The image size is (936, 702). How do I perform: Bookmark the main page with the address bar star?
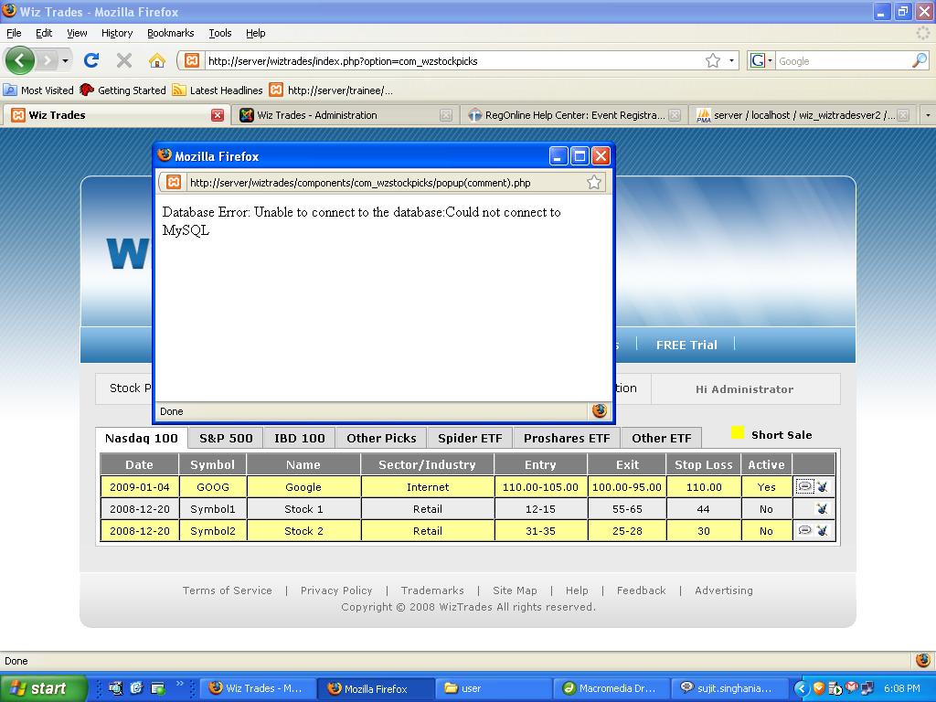point(712,60)
